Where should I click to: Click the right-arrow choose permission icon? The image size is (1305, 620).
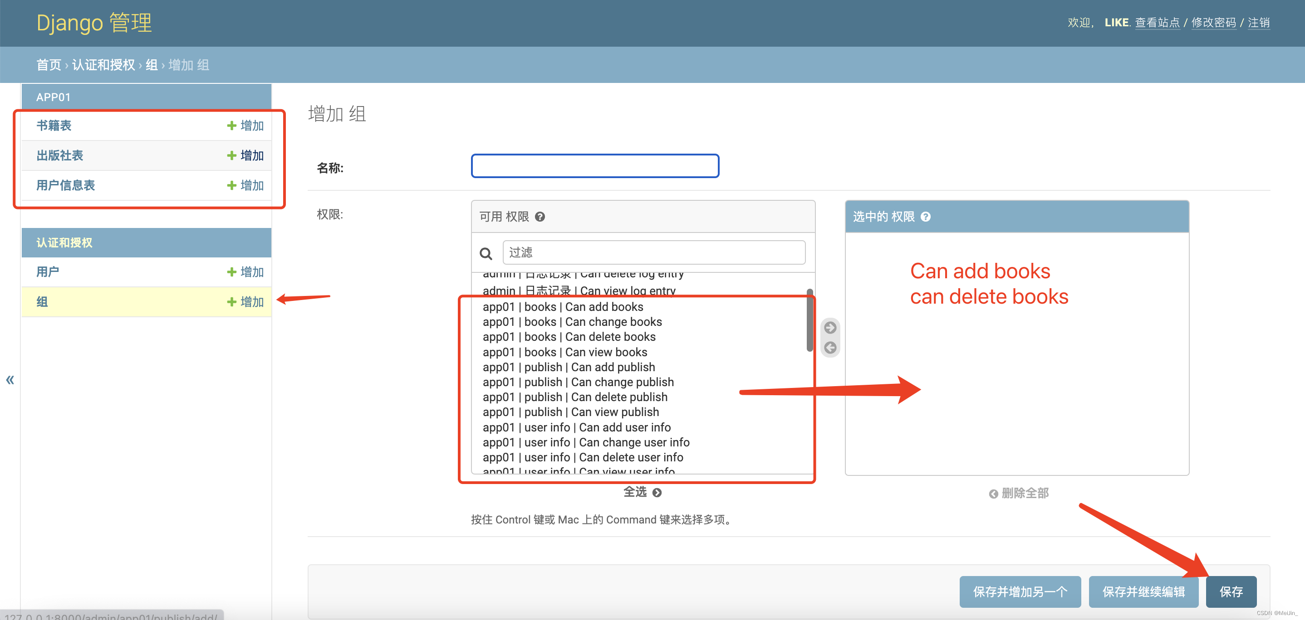click(x=830, y=328)
